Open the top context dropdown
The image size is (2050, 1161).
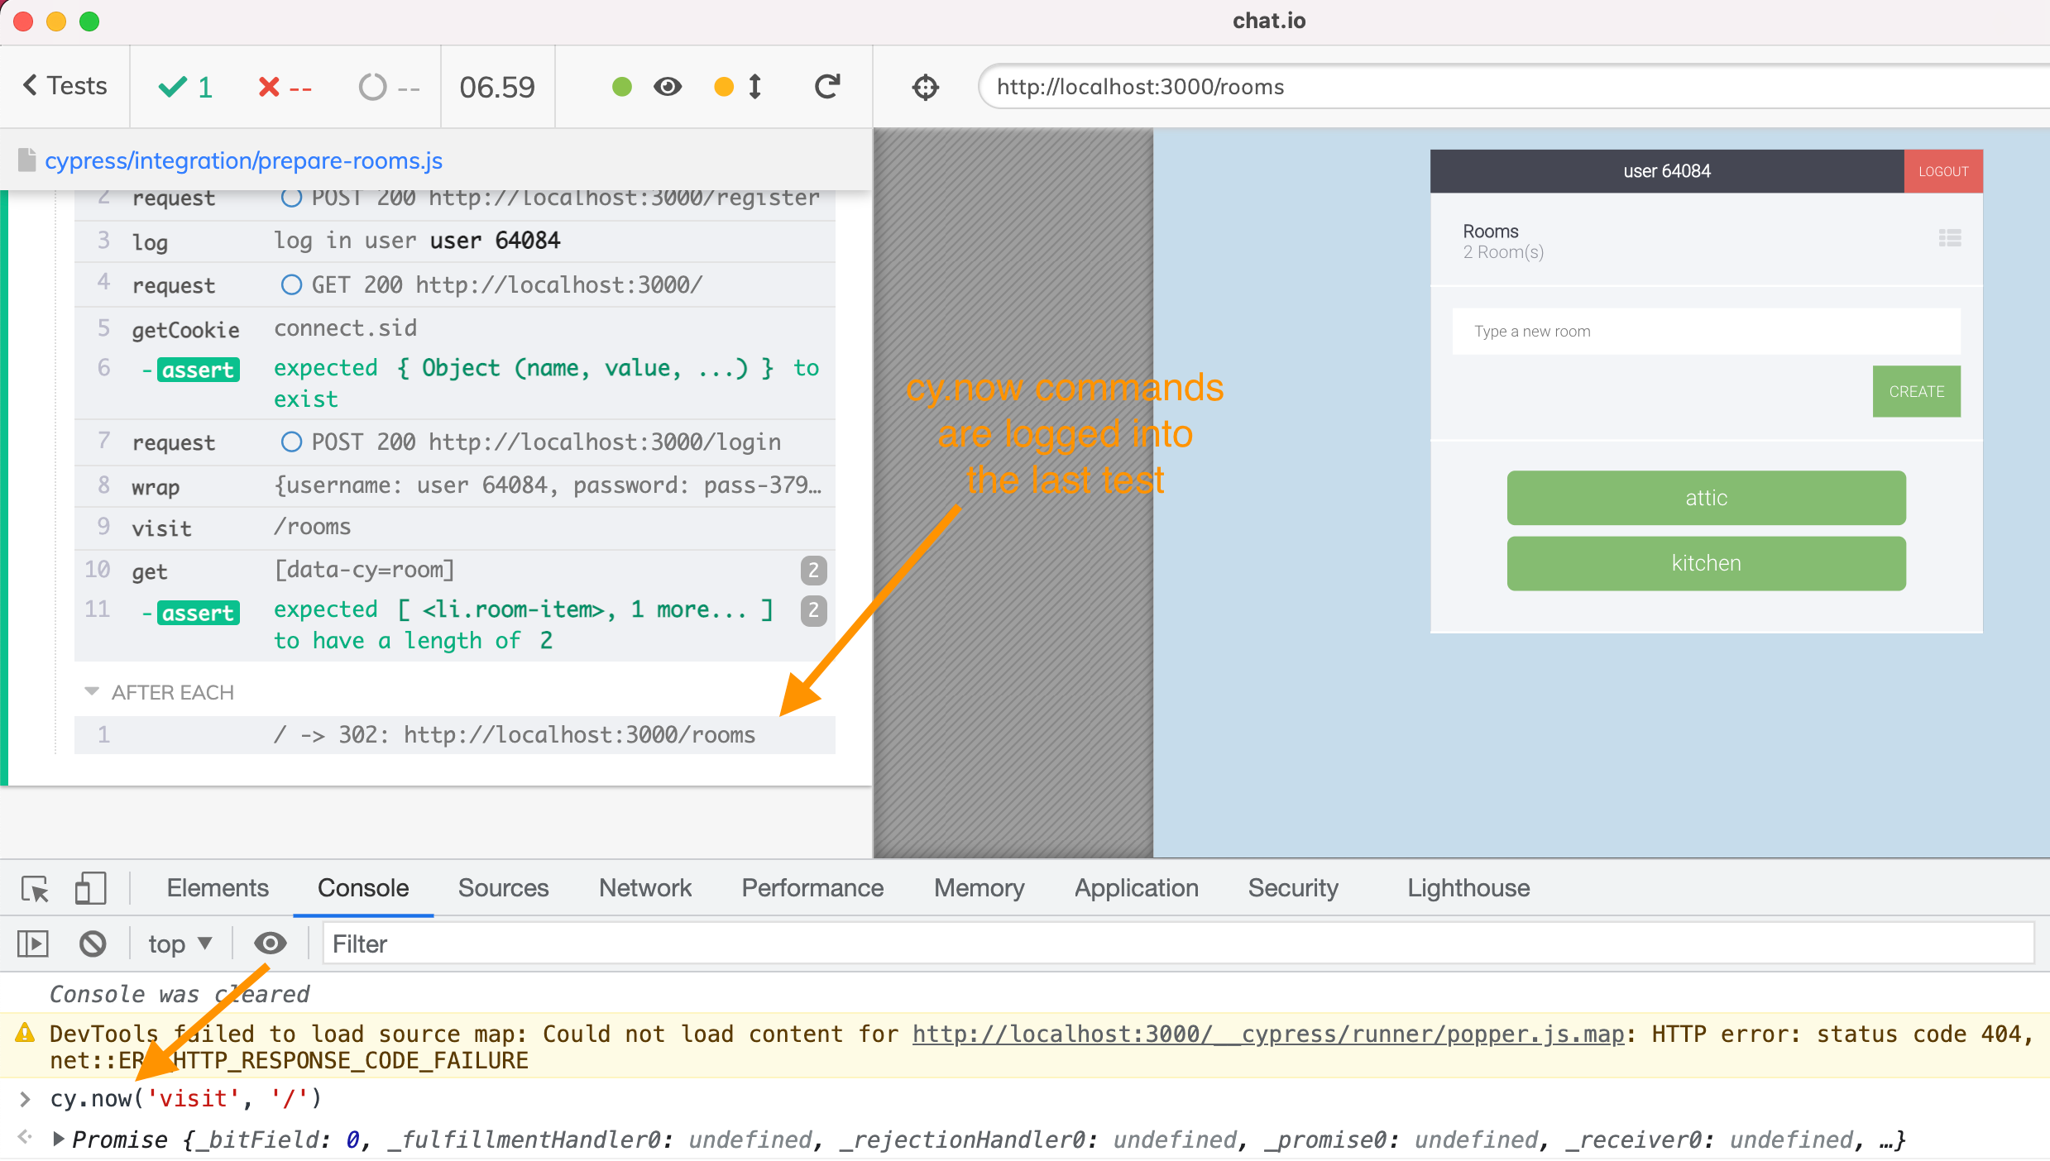click(x=180, y=944)
